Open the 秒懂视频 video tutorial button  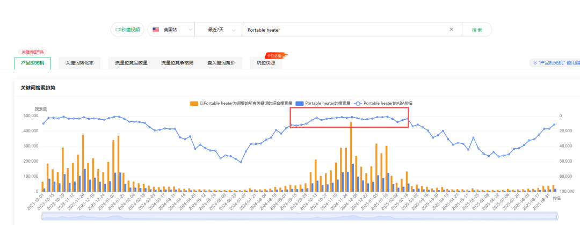coord(128,30)
